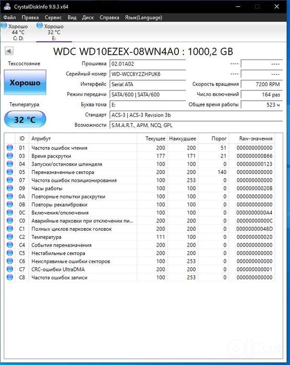Viewport: 290px width, 365px height.
Task: Click the CrystalDiskInfo title bar icon
Action: point(7,6)
